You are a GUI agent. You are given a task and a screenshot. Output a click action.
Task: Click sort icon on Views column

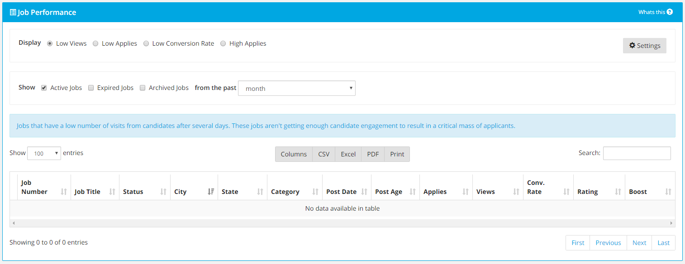coord(516,192)
